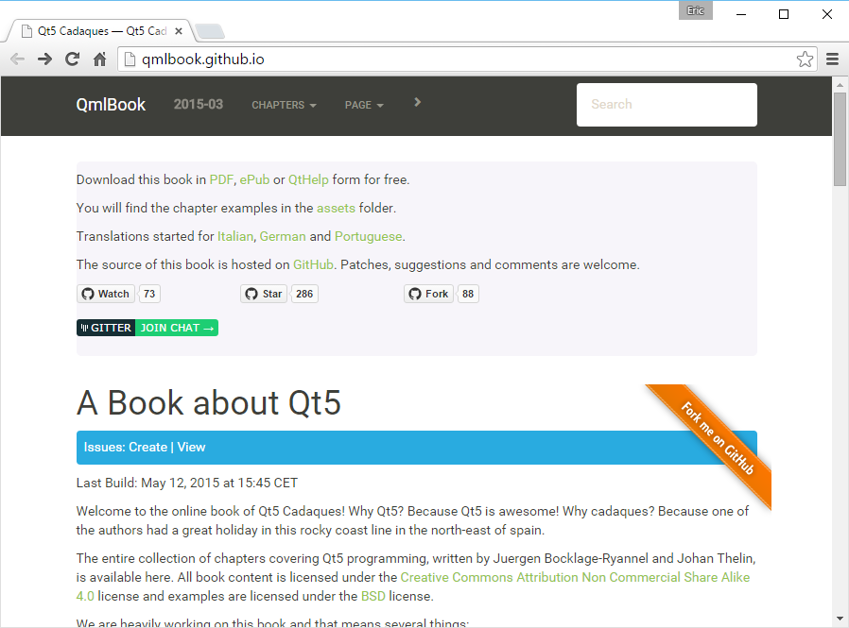This screenshot has height=628, width=849.
Task: Open the Portuguese translation link
Action: coord(368,236)
